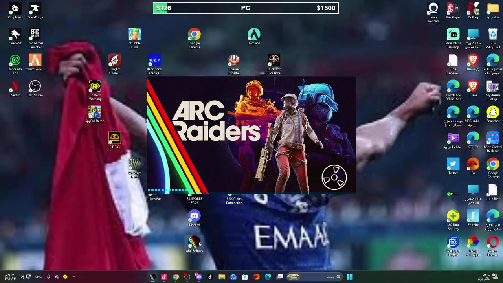Open the fifine Control Deck.exe icon
The height and width of the screenshot is (283, 503).
[x=493, y=142]
